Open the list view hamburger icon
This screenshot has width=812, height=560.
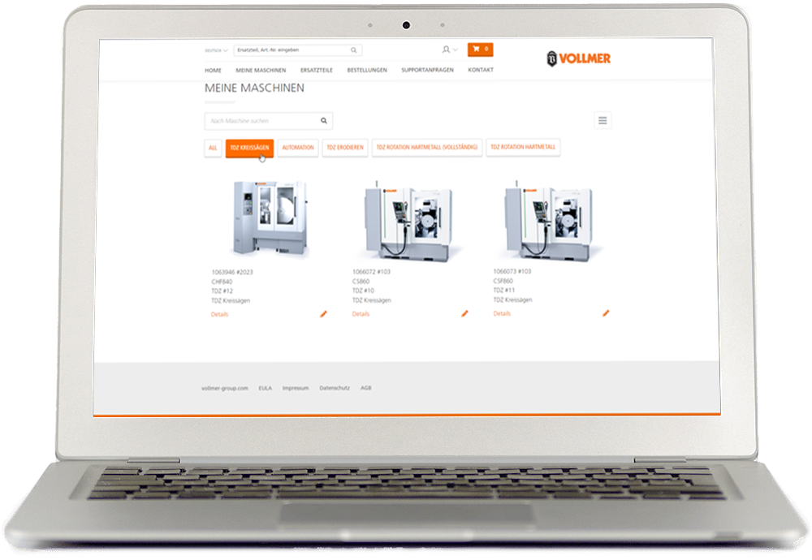click(x=603, y=121)
